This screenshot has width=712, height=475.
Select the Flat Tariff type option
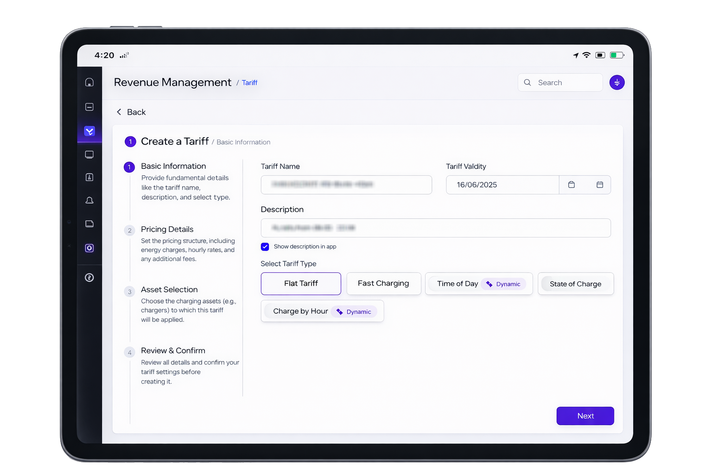pyautogui.click(x=301, y=283)
